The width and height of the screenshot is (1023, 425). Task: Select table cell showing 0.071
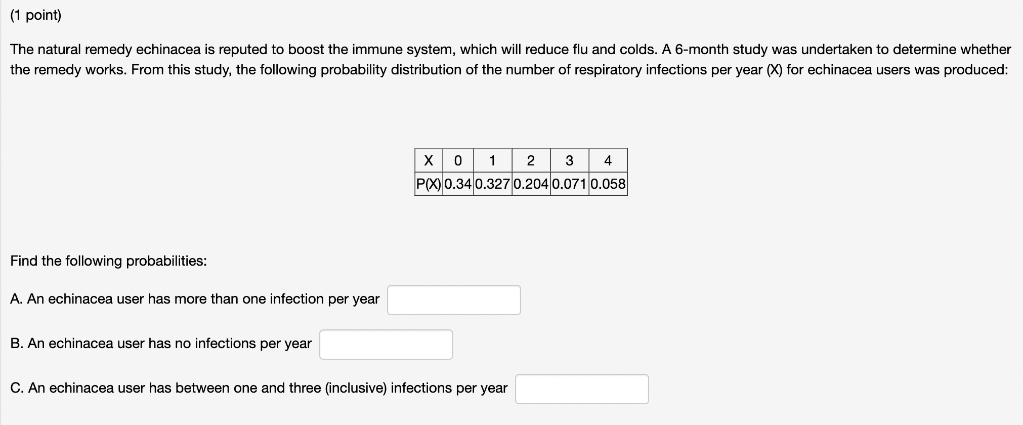point(570,184)
